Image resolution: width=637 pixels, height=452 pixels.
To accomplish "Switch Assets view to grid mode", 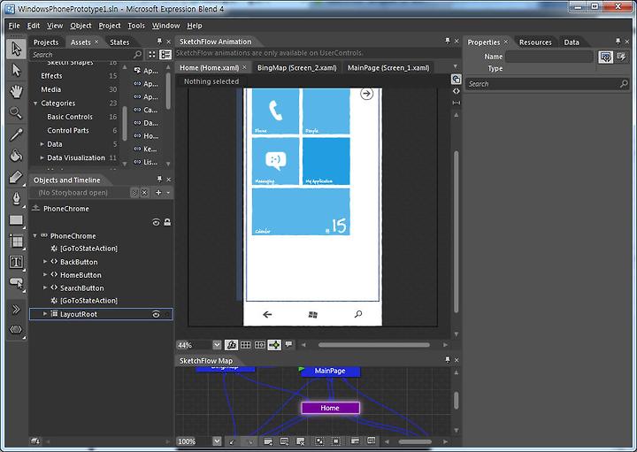I will [x=152, y=55].
